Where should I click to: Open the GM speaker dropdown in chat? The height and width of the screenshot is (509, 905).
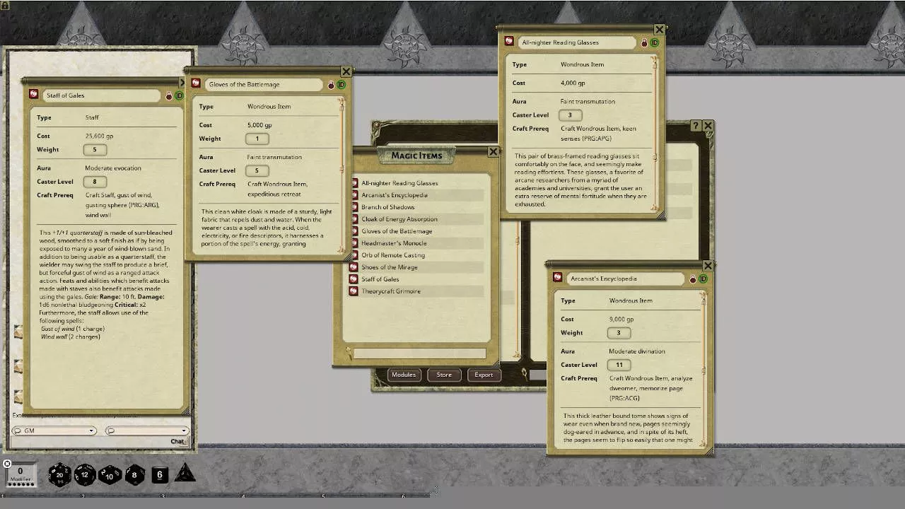pyautogui.click(x=54, y=431)
